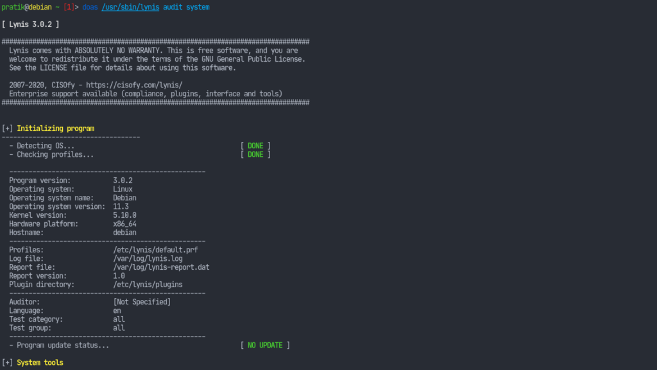Click Operating system name value 'Debian'
Image resolution: width=657 pixels, height=370 pixels.
[124, 198]
